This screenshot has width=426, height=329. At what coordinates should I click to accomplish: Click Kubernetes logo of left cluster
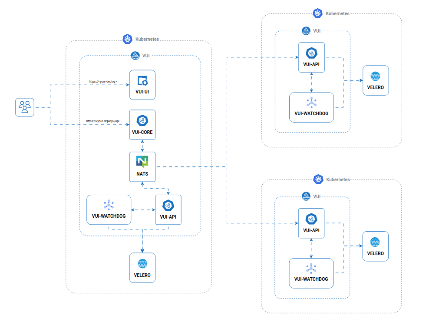(127, 39)
